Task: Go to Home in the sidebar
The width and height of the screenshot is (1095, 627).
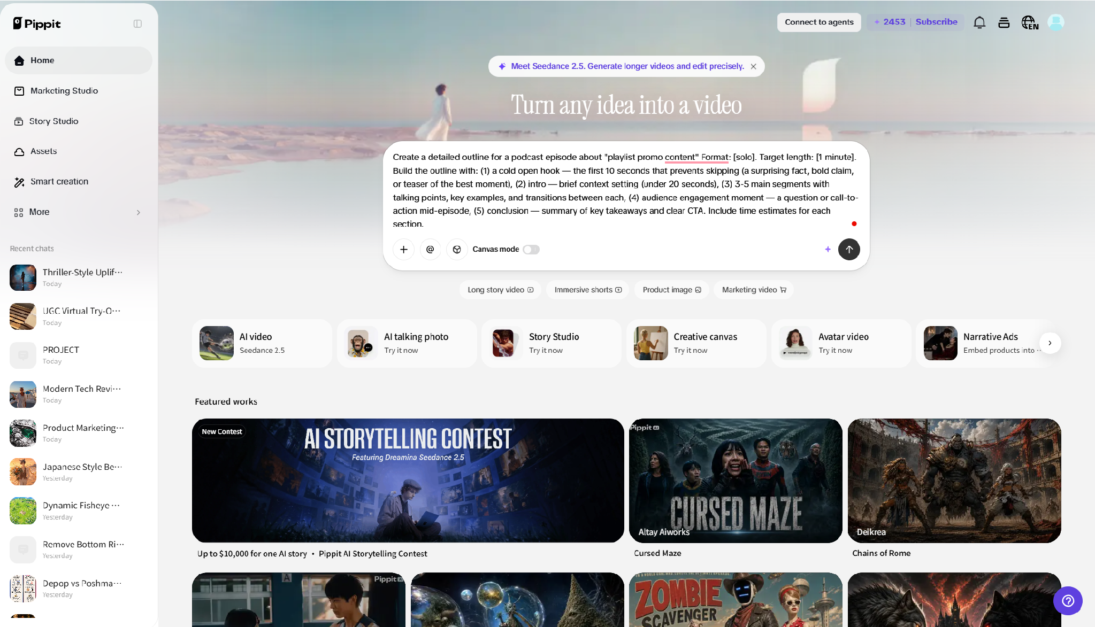Action: 79,60
